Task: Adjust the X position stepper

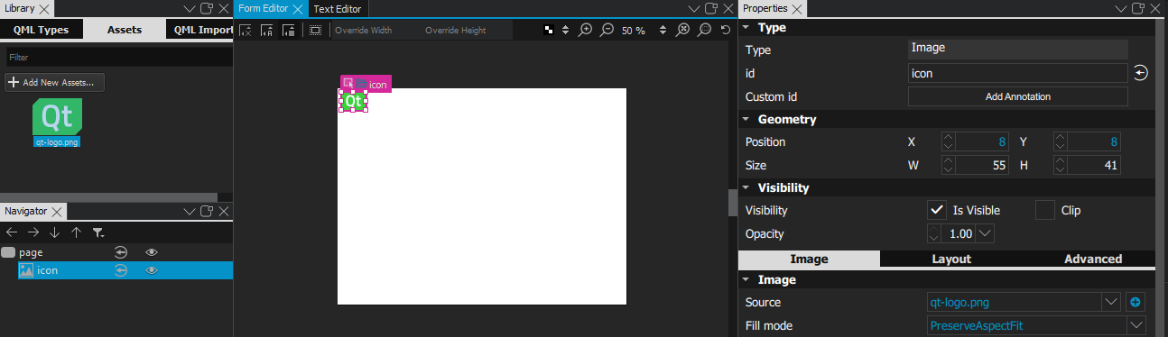Action: (948, 141)
